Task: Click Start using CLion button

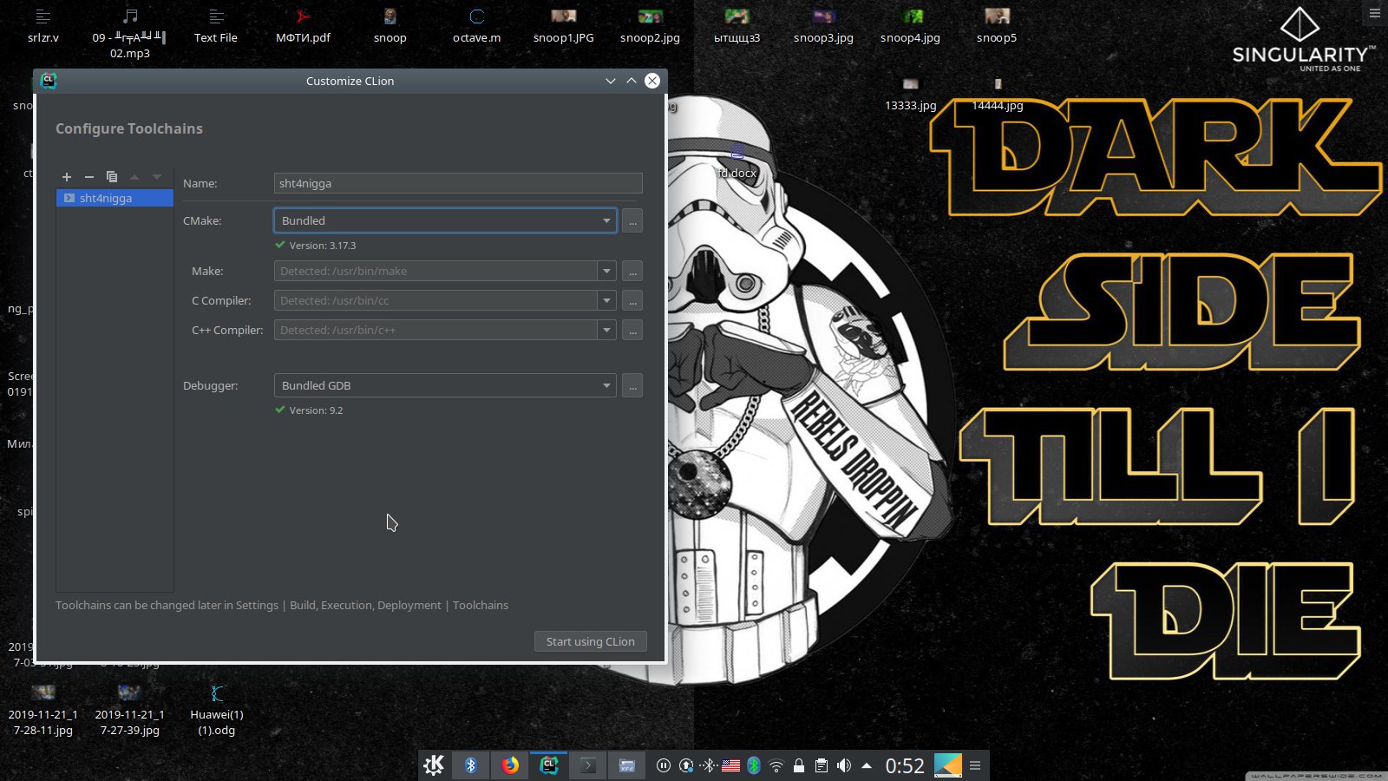Action: point(591,641)
